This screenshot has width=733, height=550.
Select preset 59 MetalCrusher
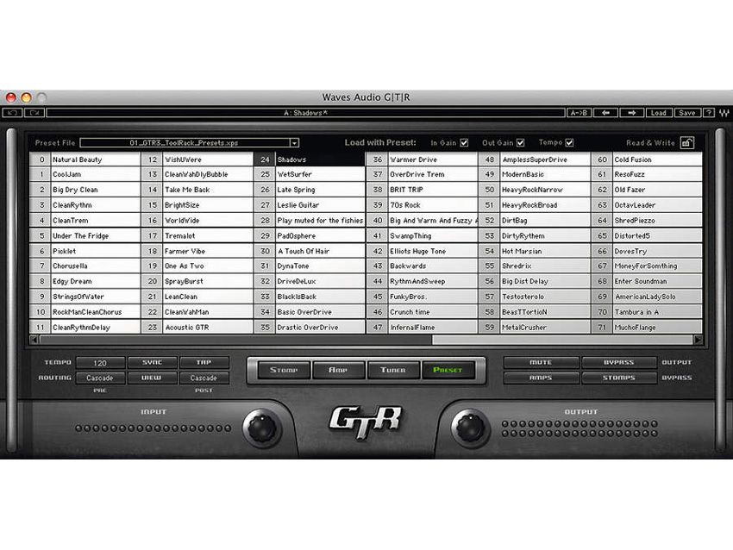535,327
